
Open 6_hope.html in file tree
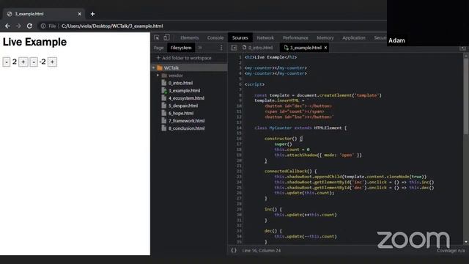181,113
